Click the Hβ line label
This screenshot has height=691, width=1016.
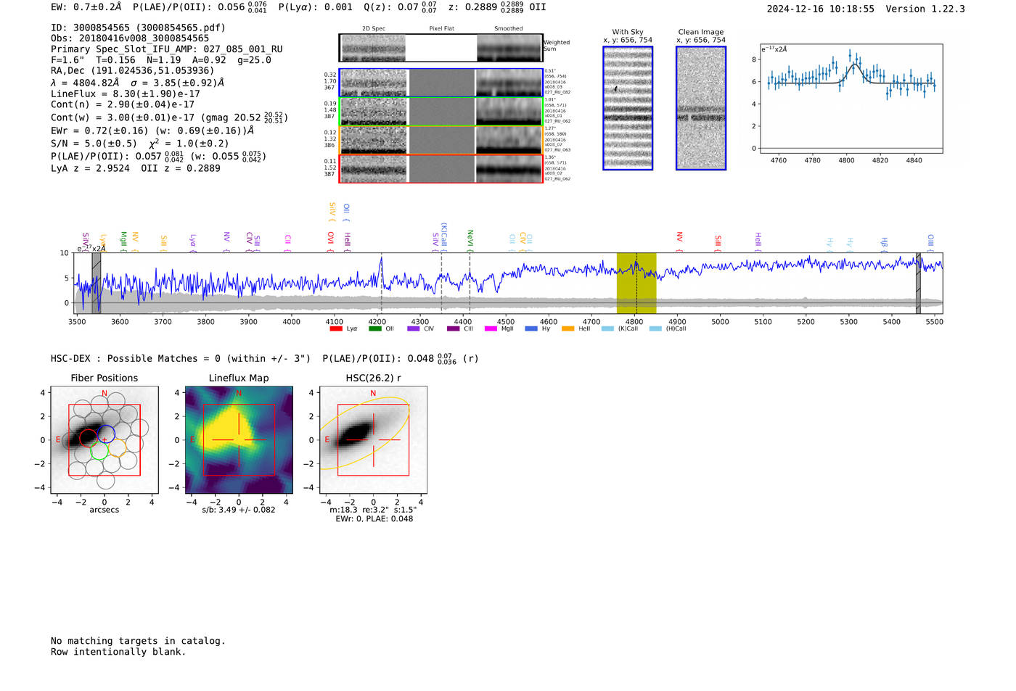[x=884, y=242]
